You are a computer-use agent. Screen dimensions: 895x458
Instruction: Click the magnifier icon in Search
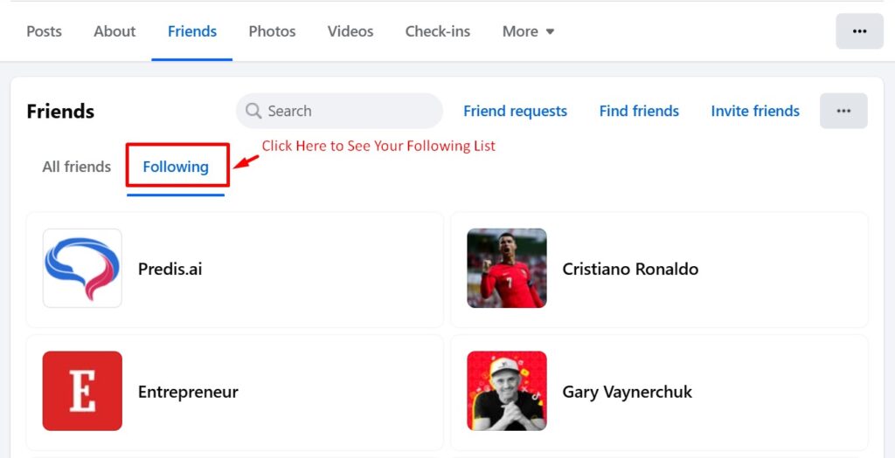pos(253,111)
